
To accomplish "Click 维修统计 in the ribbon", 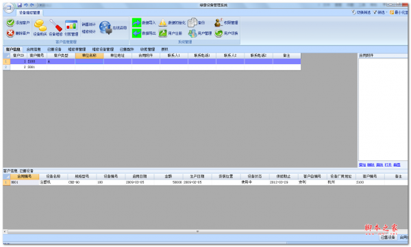I will [x=88, y=31].
